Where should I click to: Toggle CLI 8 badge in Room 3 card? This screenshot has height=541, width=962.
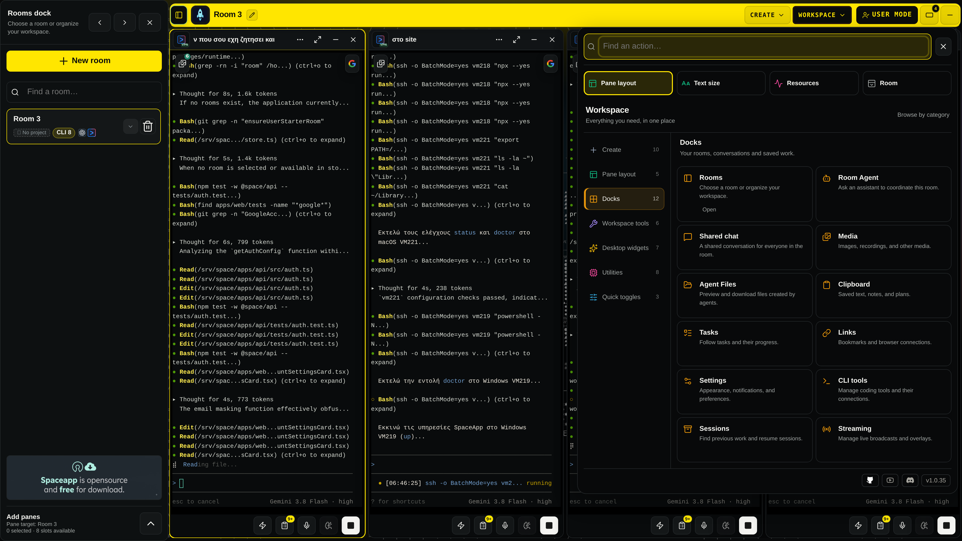point(64,132)
